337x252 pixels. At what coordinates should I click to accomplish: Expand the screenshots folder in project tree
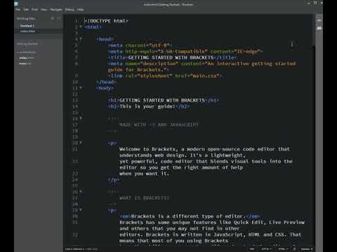coord(27,52)
